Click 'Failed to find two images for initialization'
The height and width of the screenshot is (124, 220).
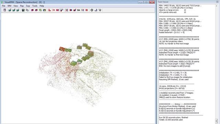click(x=176, y=77)
